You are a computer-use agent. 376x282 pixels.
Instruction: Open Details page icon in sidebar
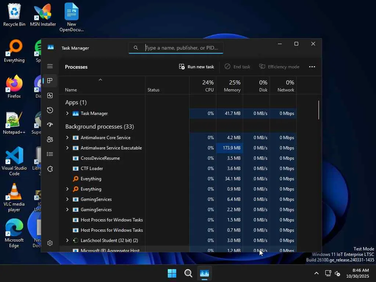click(x=50, y=154)
